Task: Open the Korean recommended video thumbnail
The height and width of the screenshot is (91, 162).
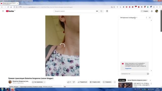Action: 125,85
